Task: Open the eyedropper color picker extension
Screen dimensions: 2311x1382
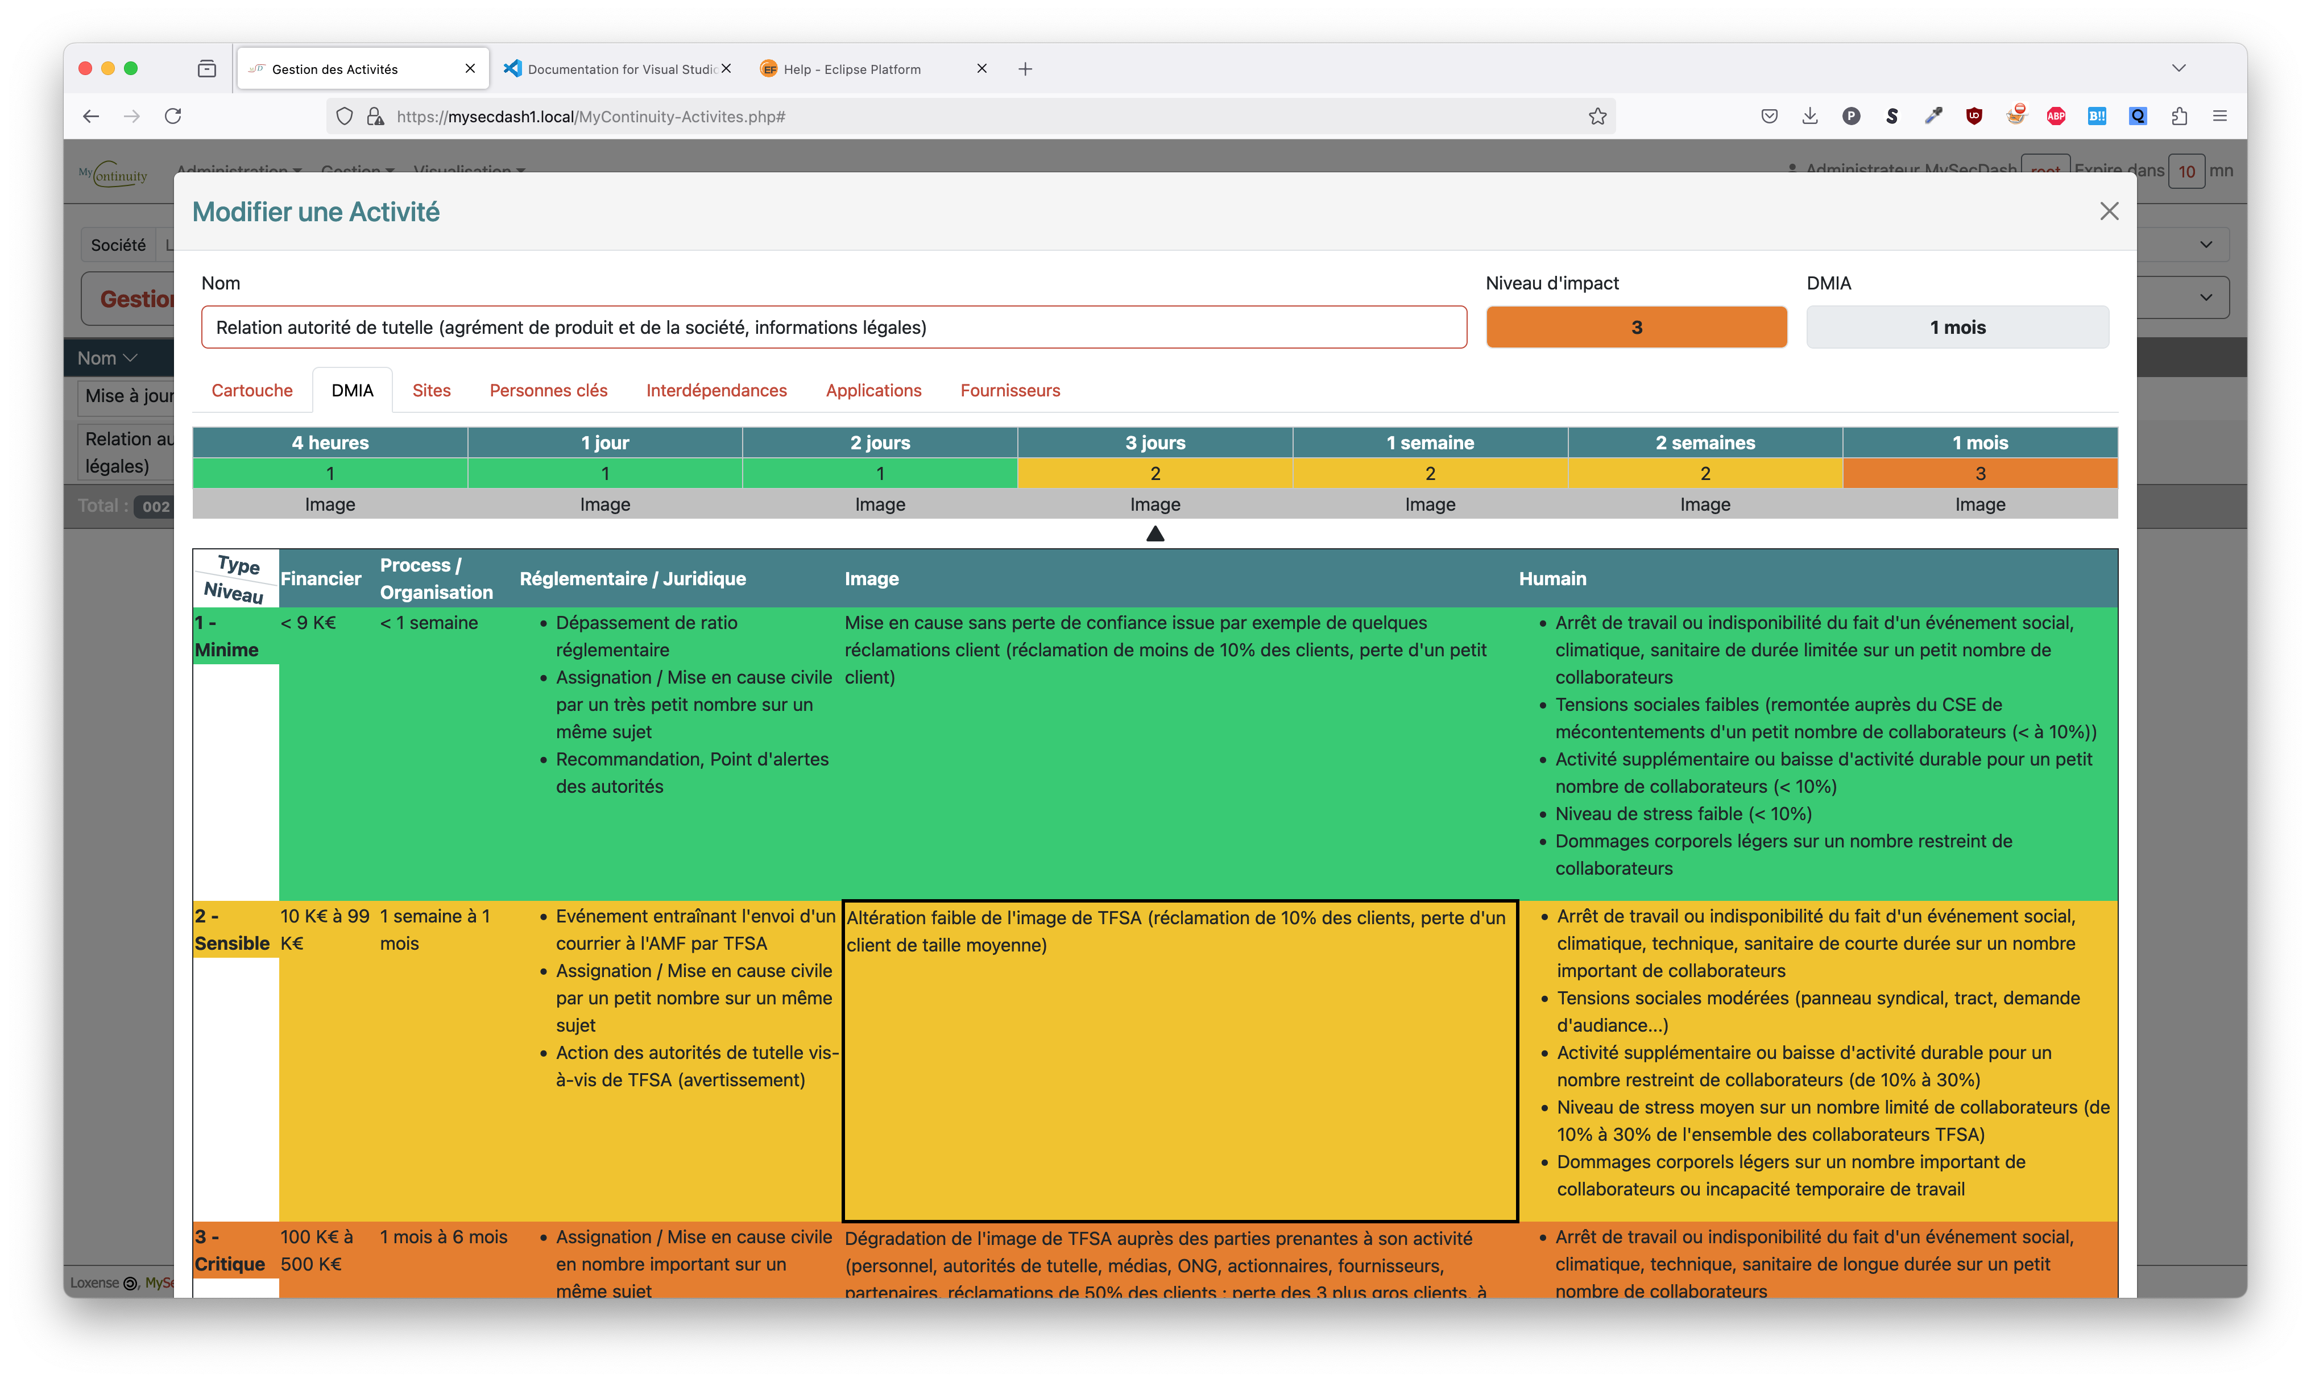Action: [x=1933, y=117]
